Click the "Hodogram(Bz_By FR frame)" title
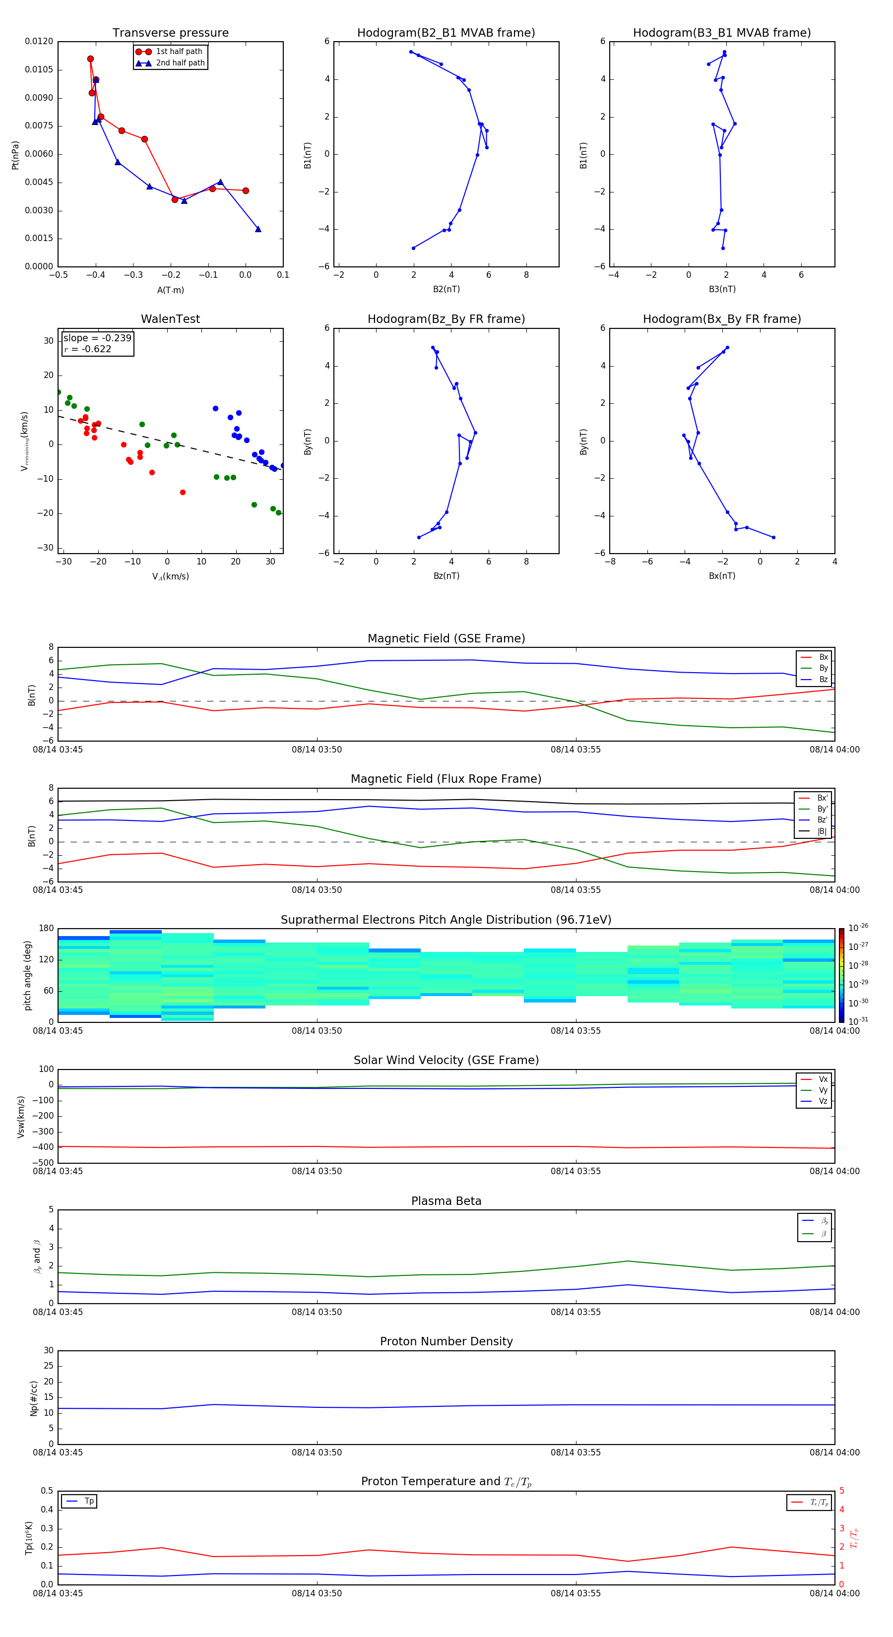The height and width of the screenshot is (1637, 893). pyautogui.click(x=446, y=319)
